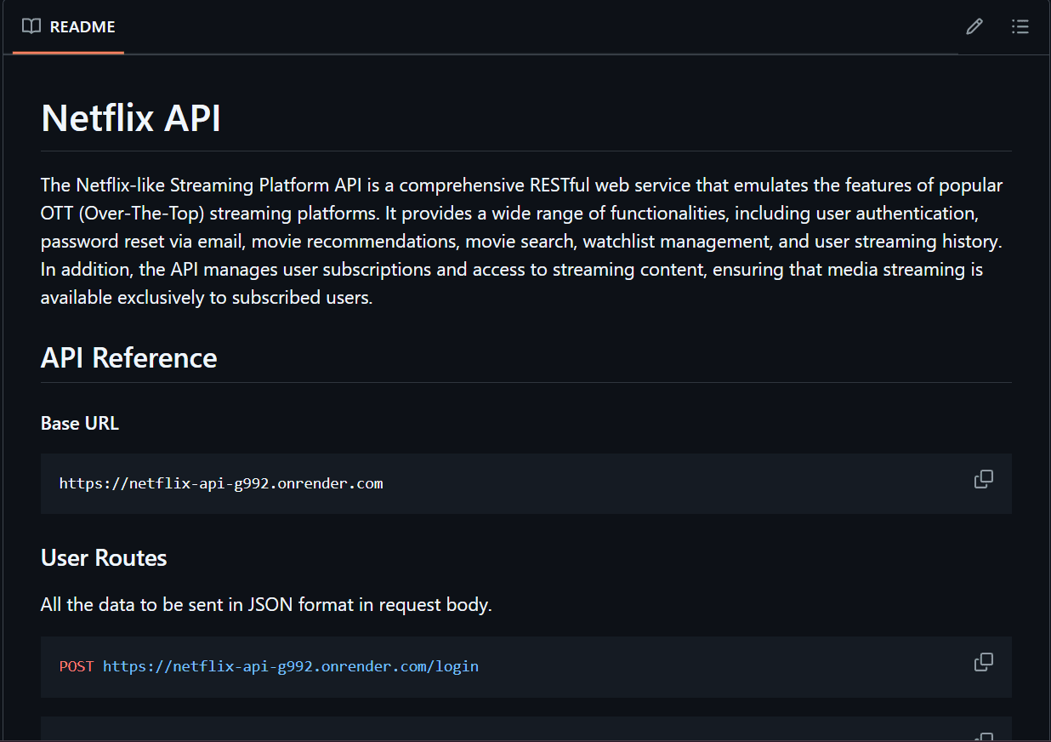Open the README tab
The width and height of the screenshot is (1051, 742).
pyautogui.click(x=69, y=26)
